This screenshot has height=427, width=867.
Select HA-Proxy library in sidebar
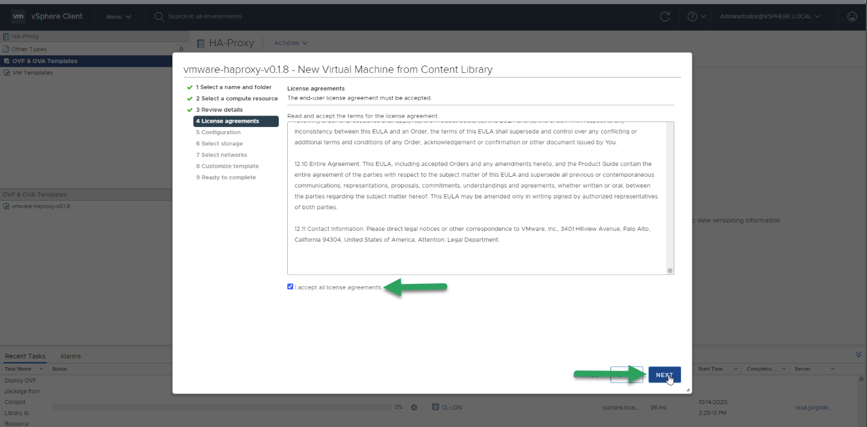pos(25,37)
